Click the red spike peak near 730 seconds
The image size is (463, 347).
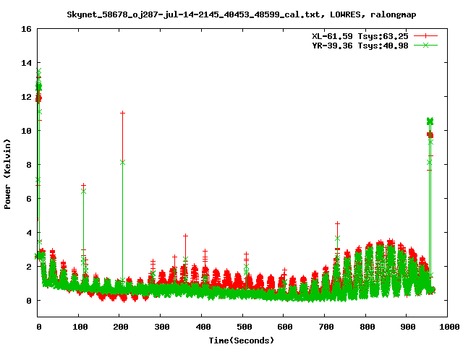338,223
